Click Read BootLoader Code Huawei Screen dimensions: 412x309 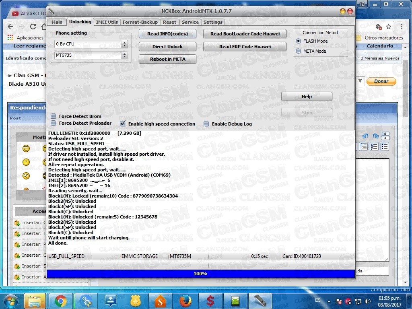[245, 34]
